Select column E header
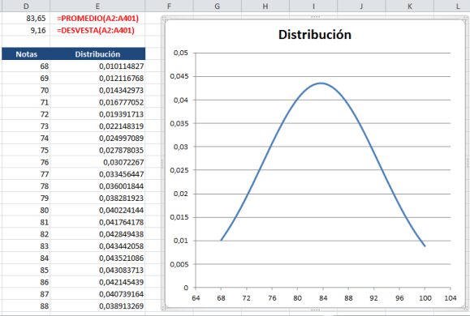Image resolution: width=470 pixels, height=316 pixels. pos(97,6)
